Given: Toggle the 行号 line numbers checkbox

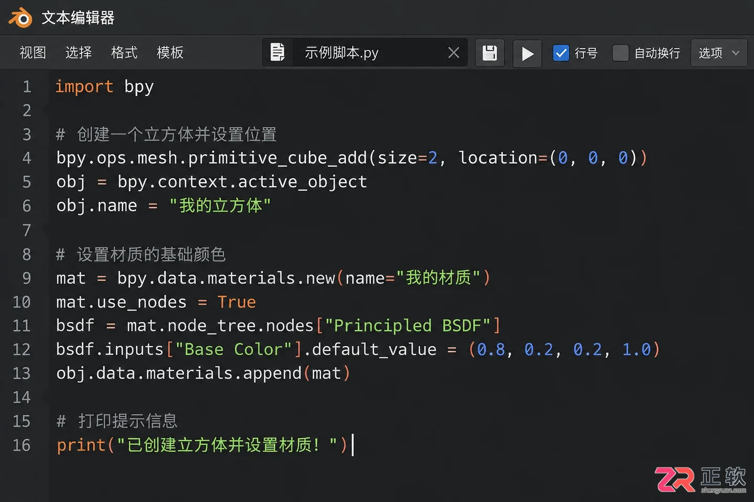Looking at the screenshot, I should 561,53.
